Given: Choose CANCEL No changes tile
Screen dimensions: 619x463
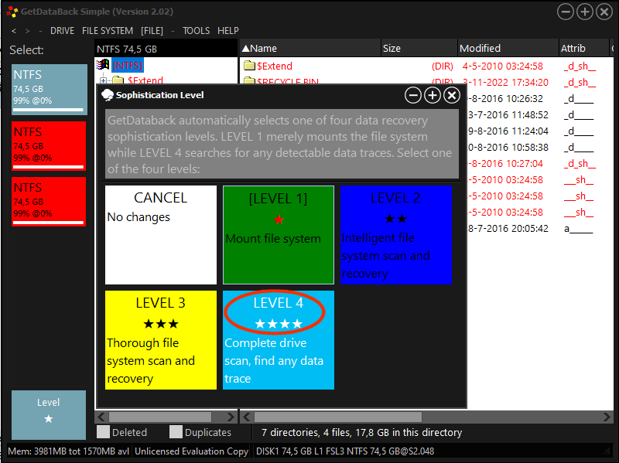Looking at the screenshot, I should click(161, 235).
